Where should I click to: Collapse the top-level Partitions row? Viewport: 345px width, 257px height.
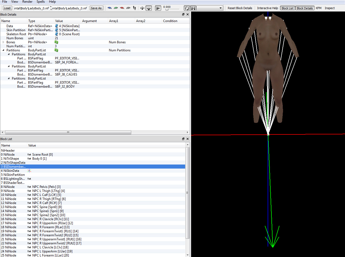click(x=4, y=50)
